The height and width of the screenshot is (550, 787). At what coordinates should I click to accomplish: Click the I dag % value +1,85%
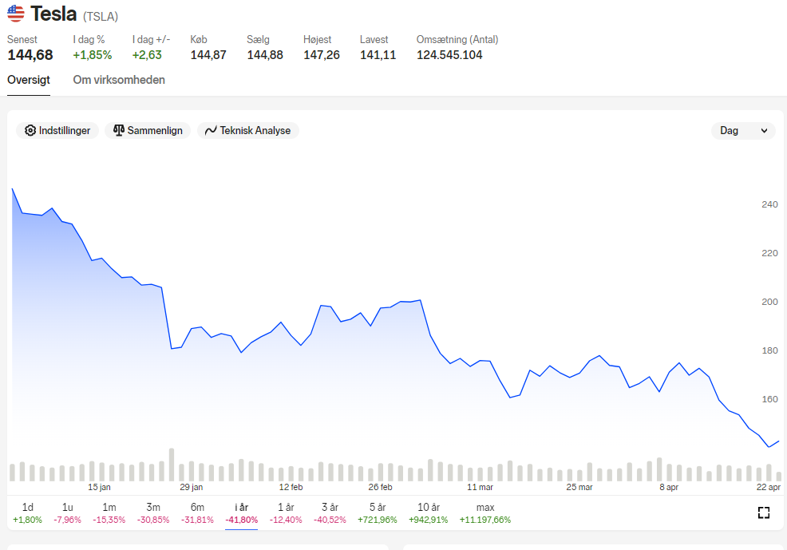coord(93,55)
